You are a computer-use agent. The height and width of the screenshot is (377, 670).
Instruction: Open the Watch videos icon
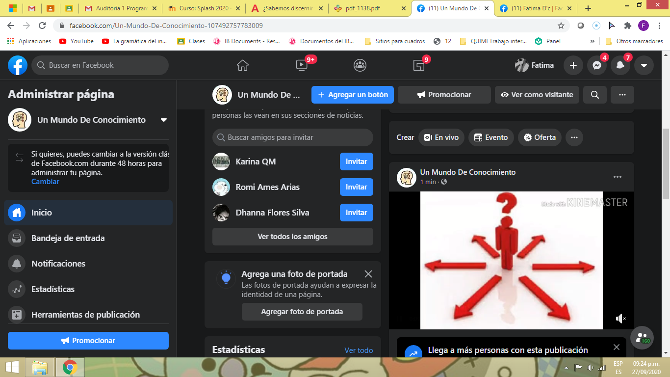click(x=302, y=65)
